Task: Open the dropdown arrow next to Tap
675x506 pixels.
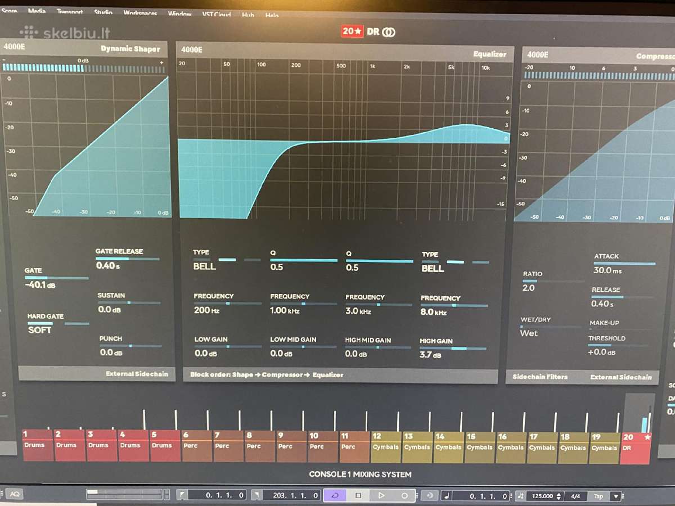Action: 616,496
